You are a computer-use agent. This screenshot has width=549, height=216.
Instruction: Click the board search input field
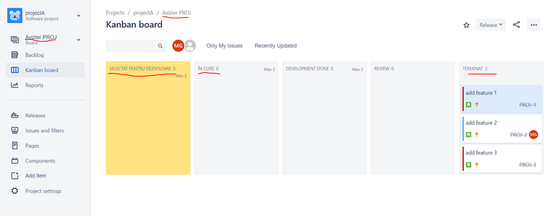pos(136,46)
